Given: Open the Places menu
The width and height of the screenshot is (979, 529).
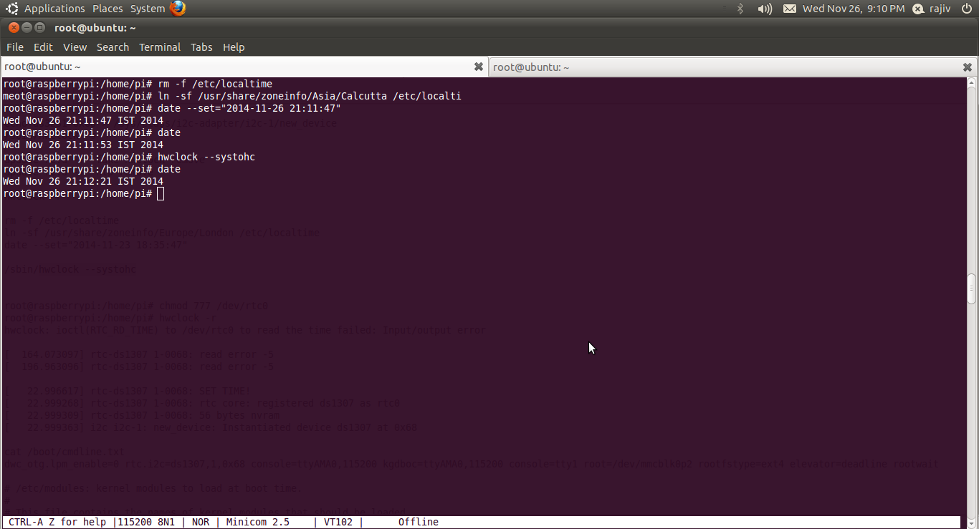Looking at the screenshot, I should tap(108, 9).
